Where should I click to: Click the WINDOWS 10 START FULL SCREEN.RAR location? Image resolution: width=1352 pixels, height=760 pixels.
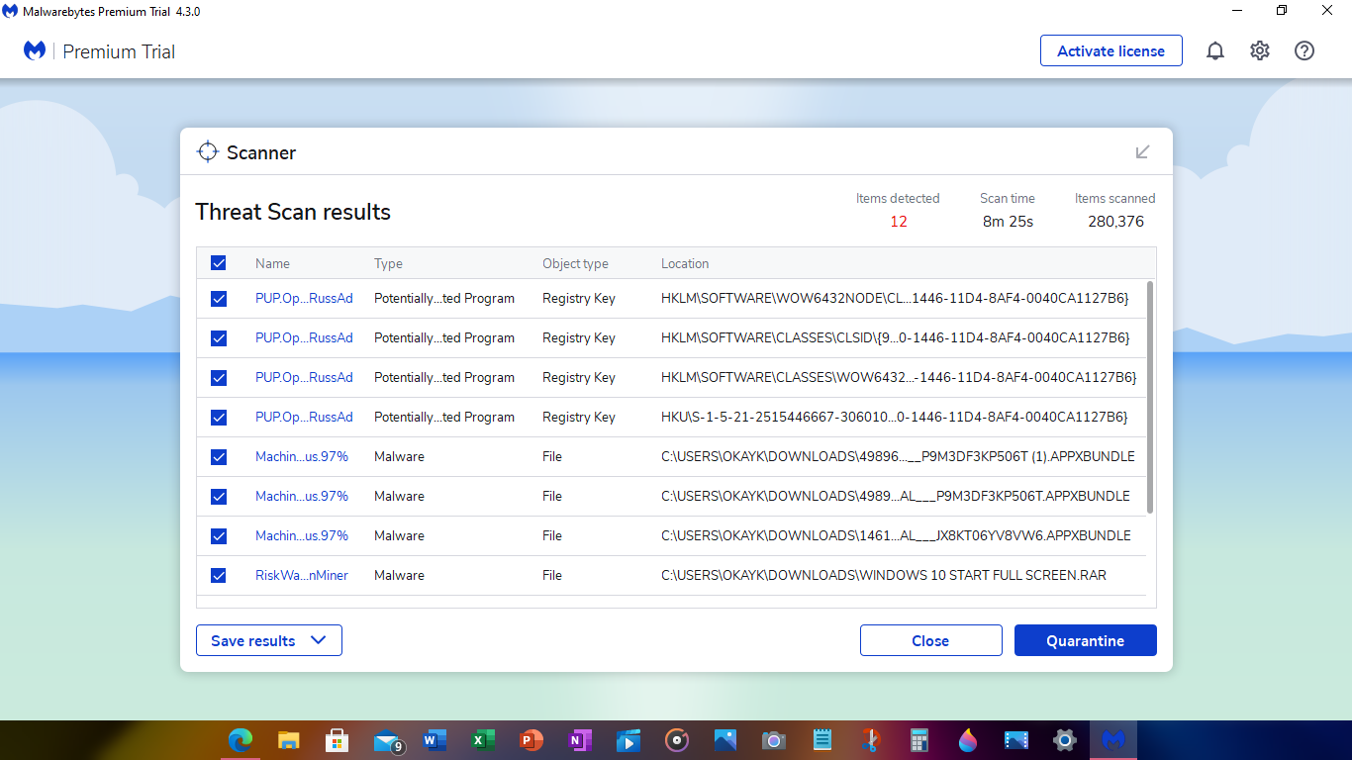click(x=884, y=575)
